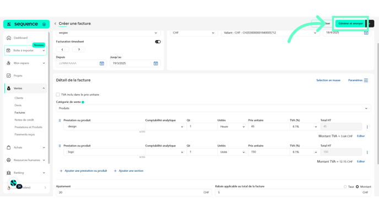Click the Ventes money bag icon
The width and height of the screenshot is (379, 213).
9,89
